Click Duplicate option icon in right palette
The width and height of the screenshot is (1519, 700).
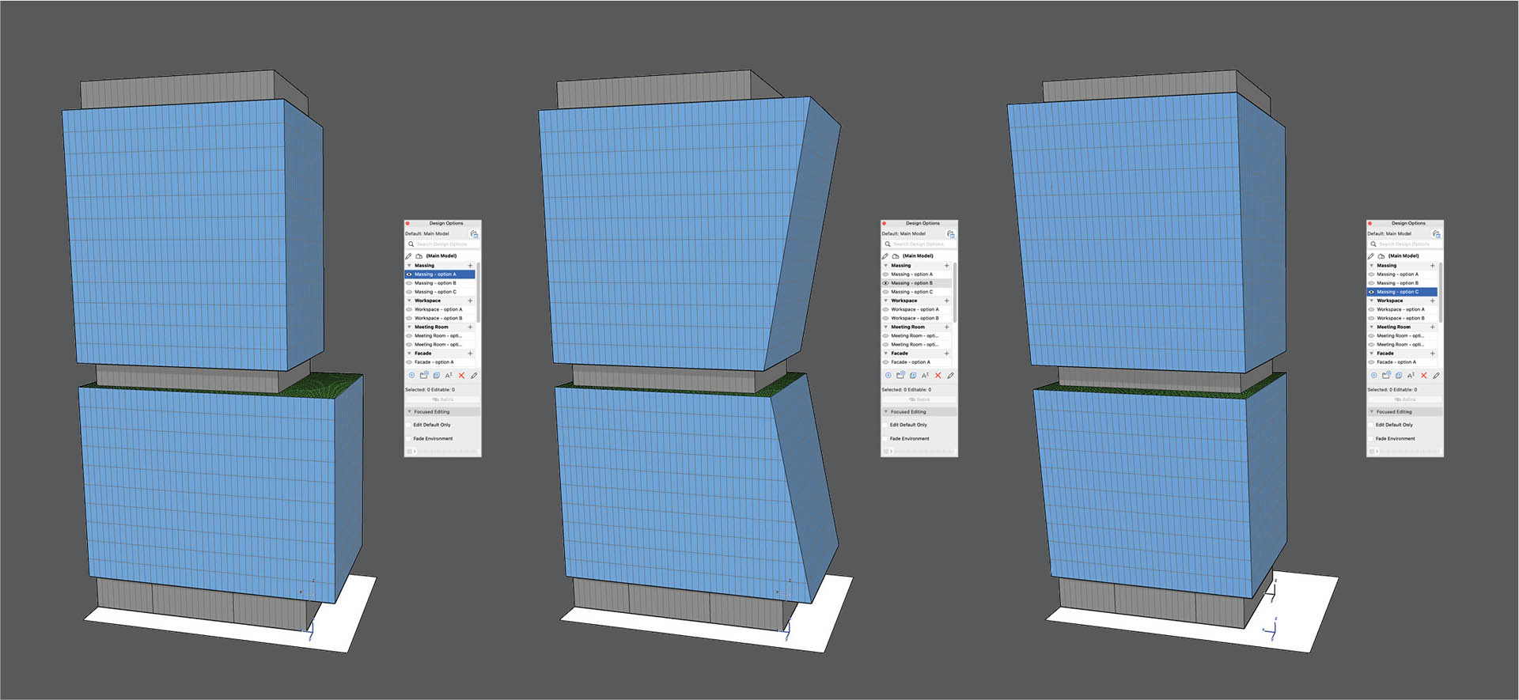(1399, 375)
